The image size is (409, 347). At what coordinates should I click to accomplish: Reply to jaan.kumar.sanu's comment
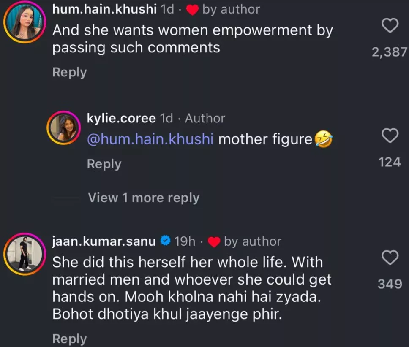coord(69,339)
